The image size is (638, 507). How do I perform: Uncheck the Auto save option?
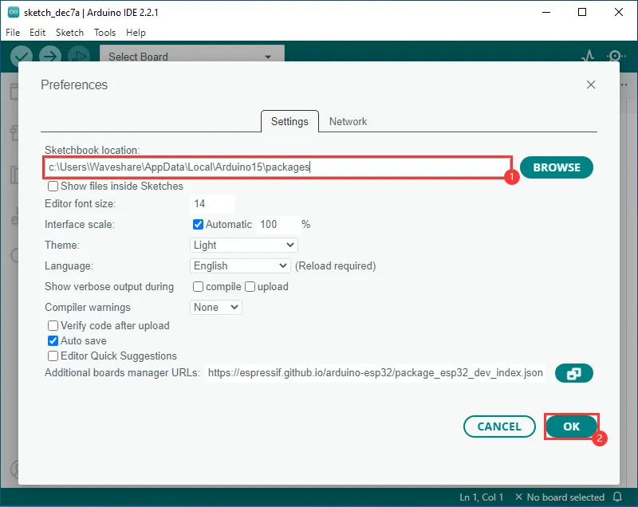pos(53,341)
